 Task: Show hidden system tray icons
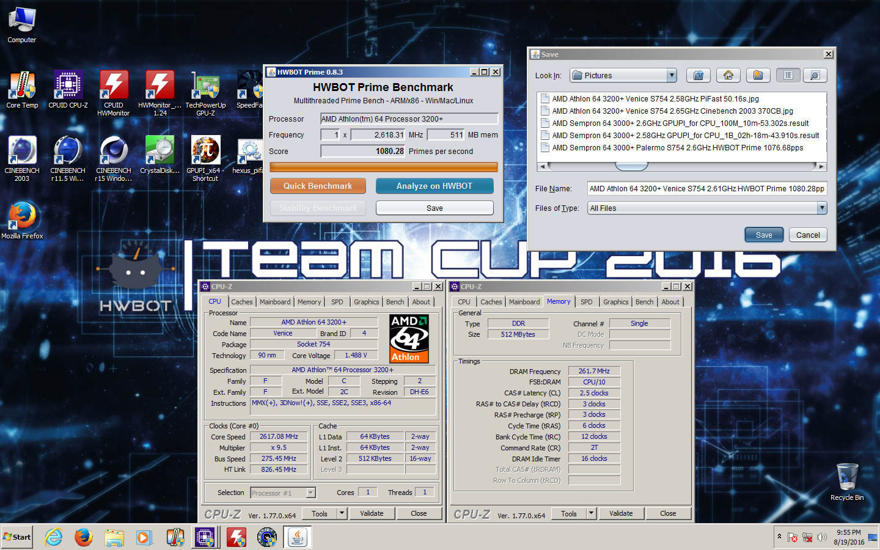[779, 537]
